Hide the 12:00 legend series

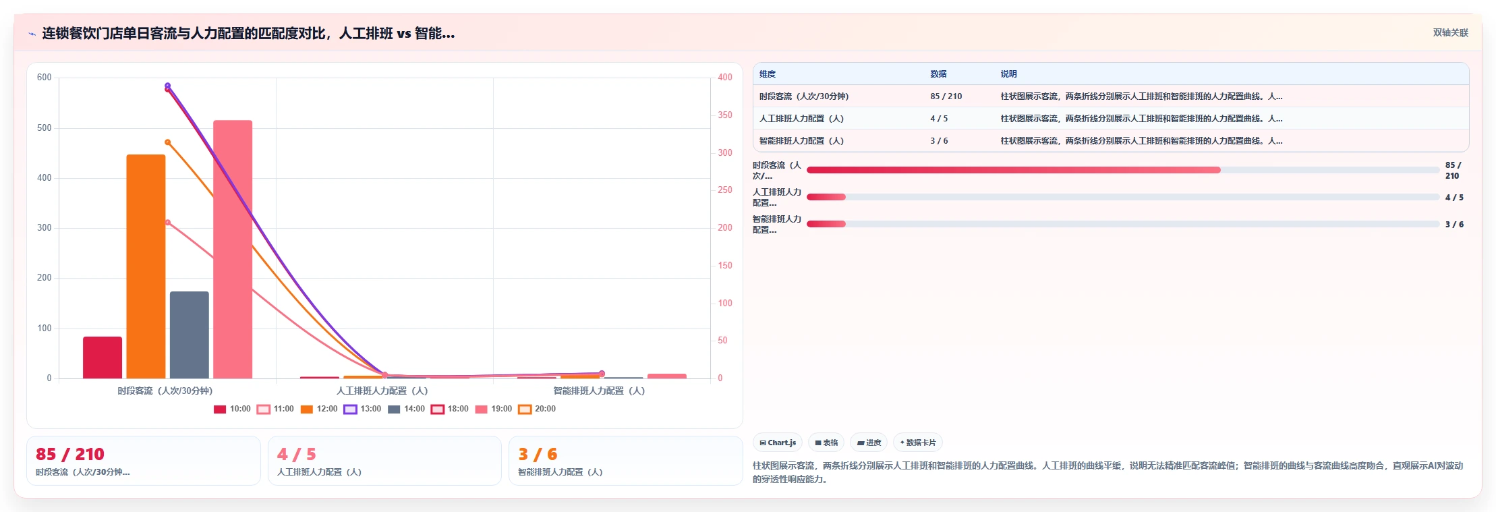(x=319, y=409)
